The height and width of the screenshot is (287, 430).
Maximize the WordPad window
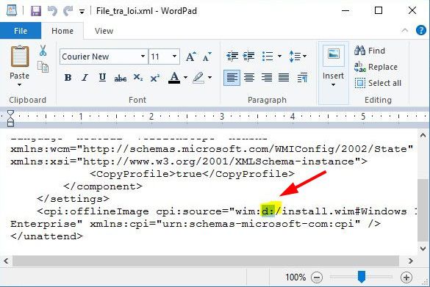[x=379, y=11]
